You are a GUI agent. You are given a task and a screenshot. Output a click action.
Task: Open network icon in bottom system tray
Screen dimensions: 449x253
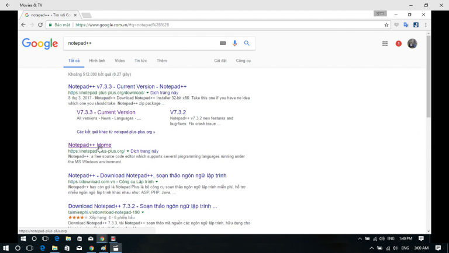tap(388, 248)
